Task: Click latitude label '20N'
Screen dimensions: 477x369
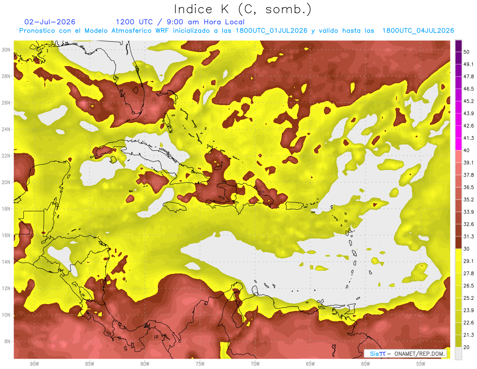Action: click(6, 182)
